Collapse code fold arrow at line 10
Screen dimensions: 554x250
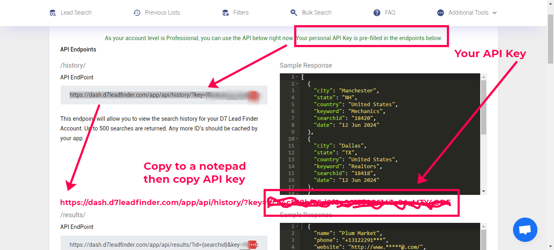[297, 139]
